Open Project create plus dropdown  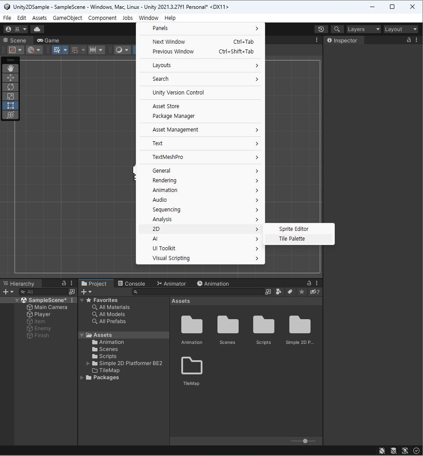86,292
